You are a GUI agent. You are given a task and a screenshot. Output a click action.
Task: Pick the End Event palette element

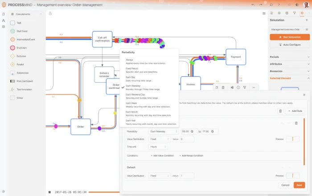(x=22, y=48)
